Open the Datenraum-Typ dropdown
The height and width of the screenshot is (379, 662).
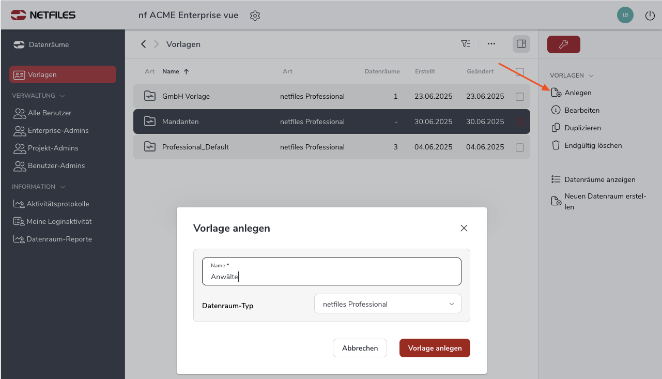[388, 304]
